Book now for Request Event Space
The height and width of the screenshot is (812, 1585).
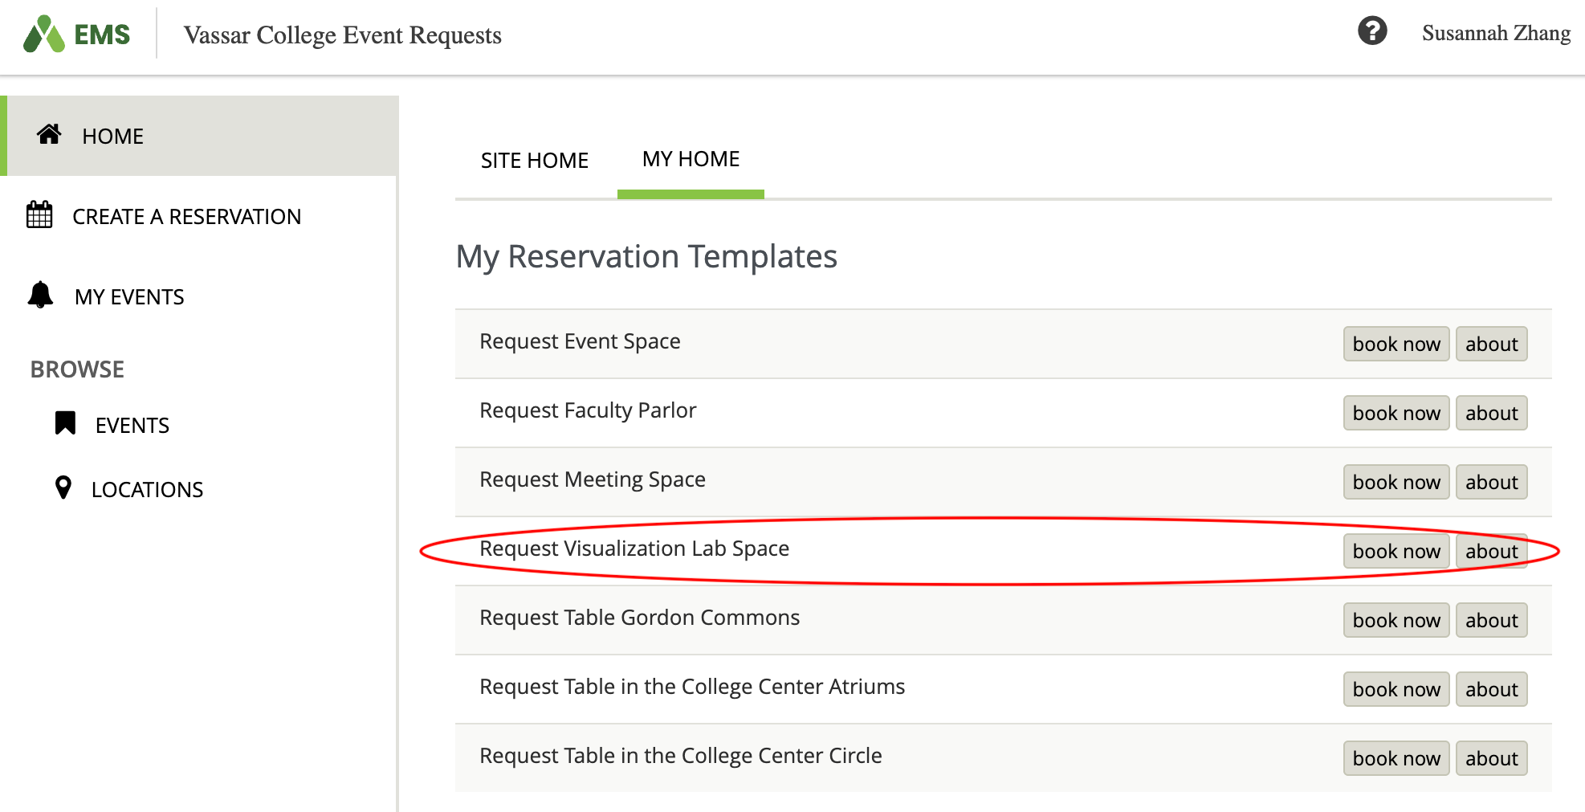1396,345
